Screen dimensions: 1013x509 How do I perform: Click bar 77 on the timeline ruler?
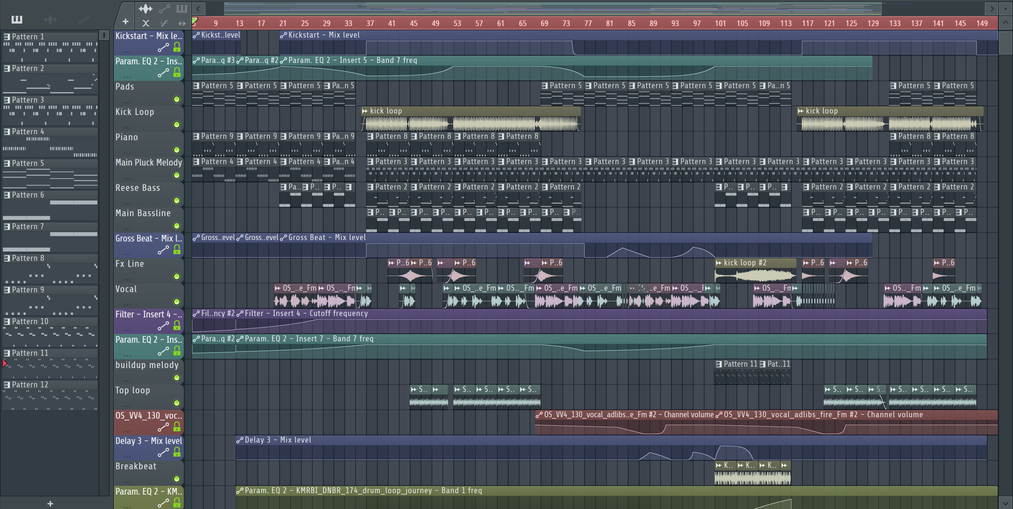click(587, 23)
